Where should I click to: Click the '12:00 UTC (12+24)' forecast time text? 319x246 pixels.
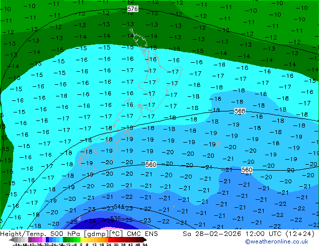pyautogui.click(x=280, y=234)
